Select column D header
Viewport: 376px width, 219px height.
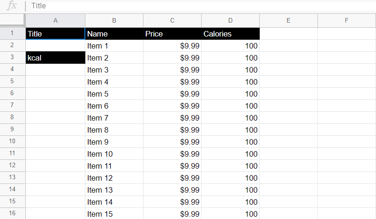pos(230,21)
